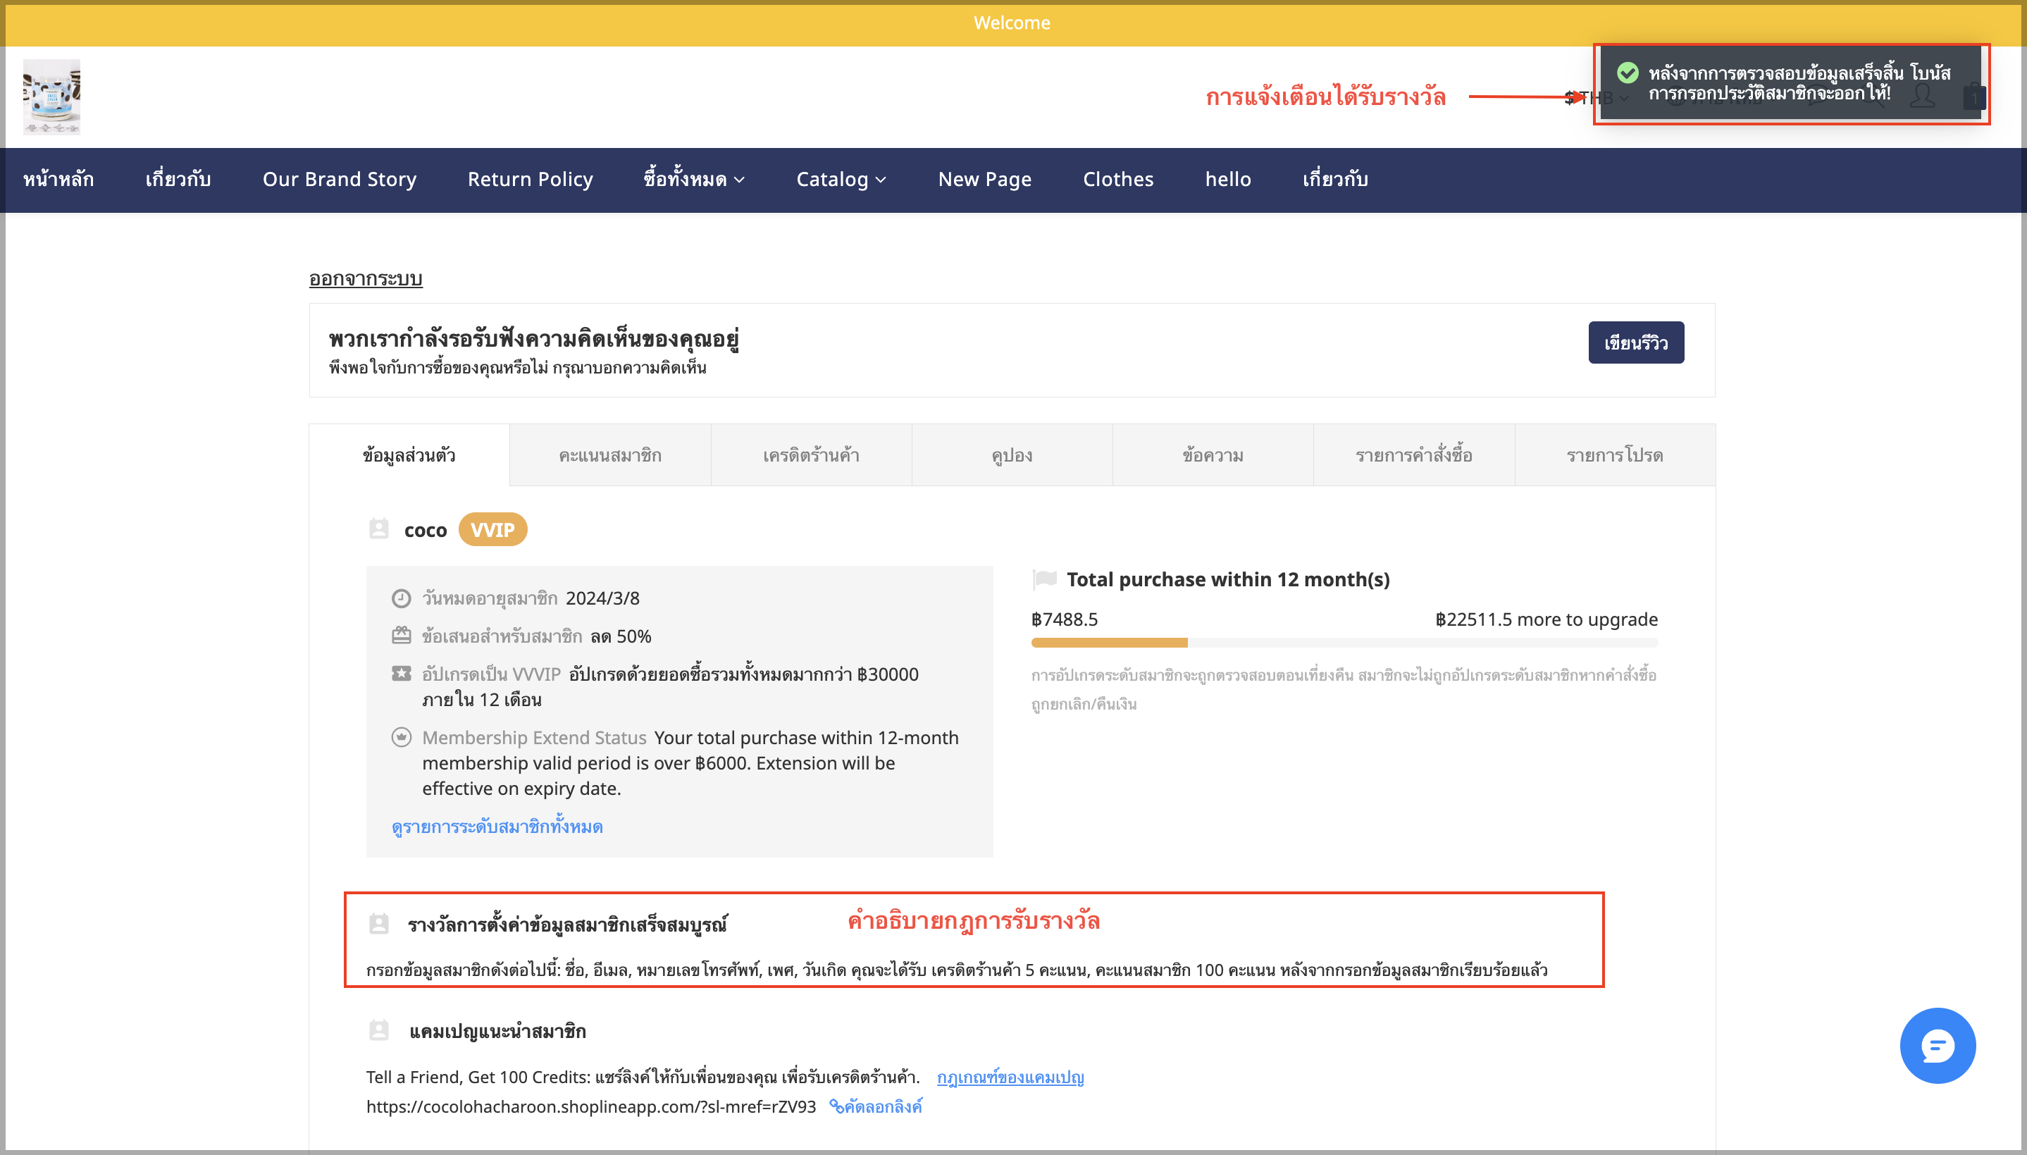Open the blue chat support bubble
The image size is (2027, 1155).
(x=1937, y=1046)
